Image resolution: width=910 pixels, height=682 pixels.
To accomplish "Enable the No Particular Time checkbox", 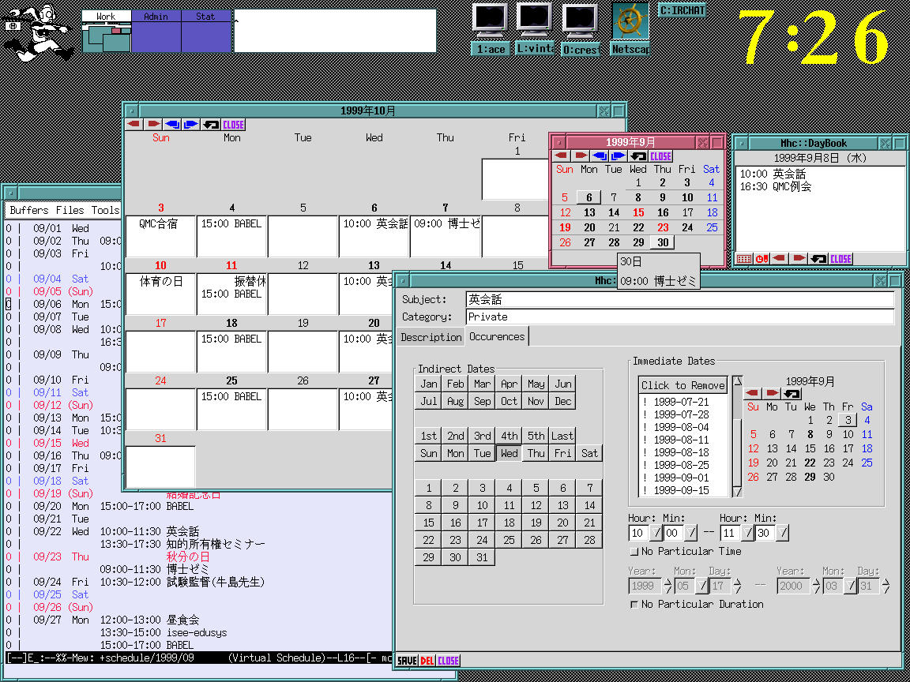I will [634, 552].
